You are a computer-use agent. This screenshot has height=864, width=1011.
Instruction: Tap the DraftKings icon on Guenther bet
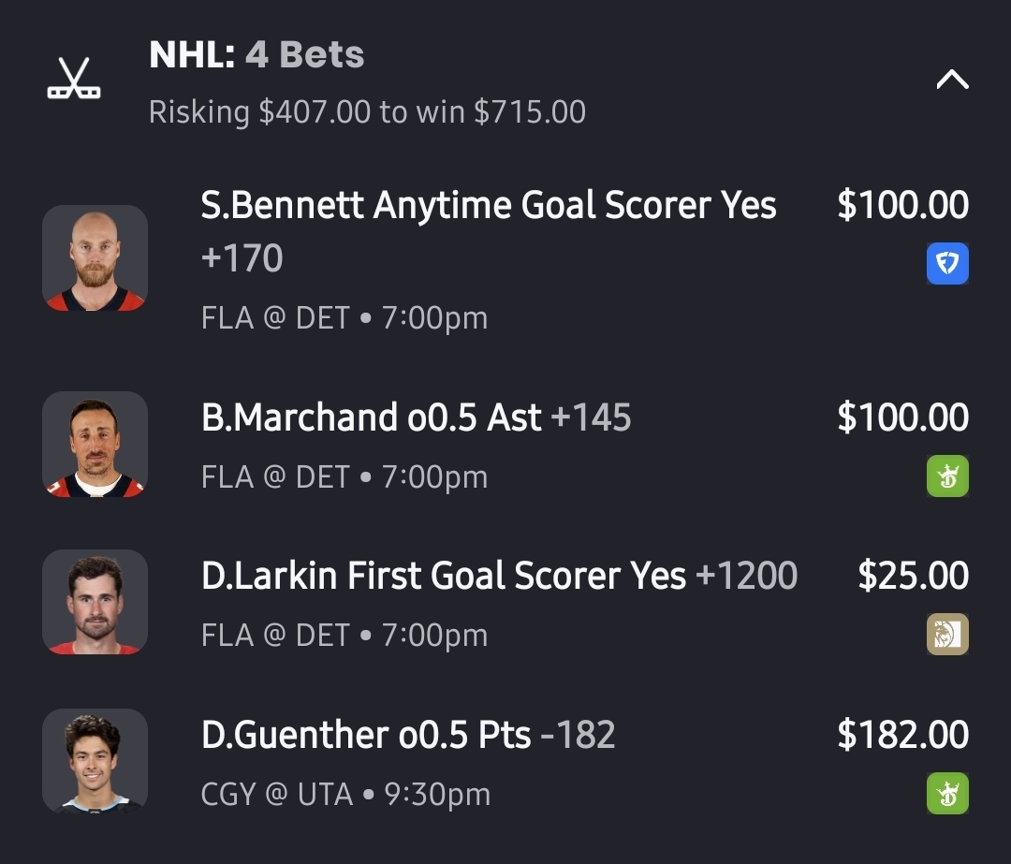[x=947, y=793]
